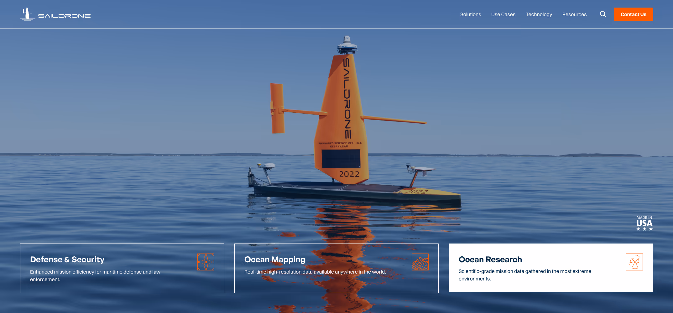Viewport: 673px width, 313px height.
Task: Open the Technology menu item
Action: click(x=539, y=14)
